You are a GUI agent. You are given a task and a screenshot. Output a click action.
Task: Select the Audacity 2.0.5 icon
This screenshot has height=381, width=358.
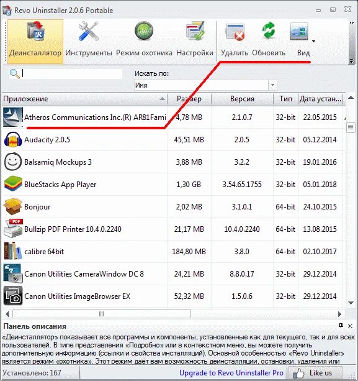13,139
